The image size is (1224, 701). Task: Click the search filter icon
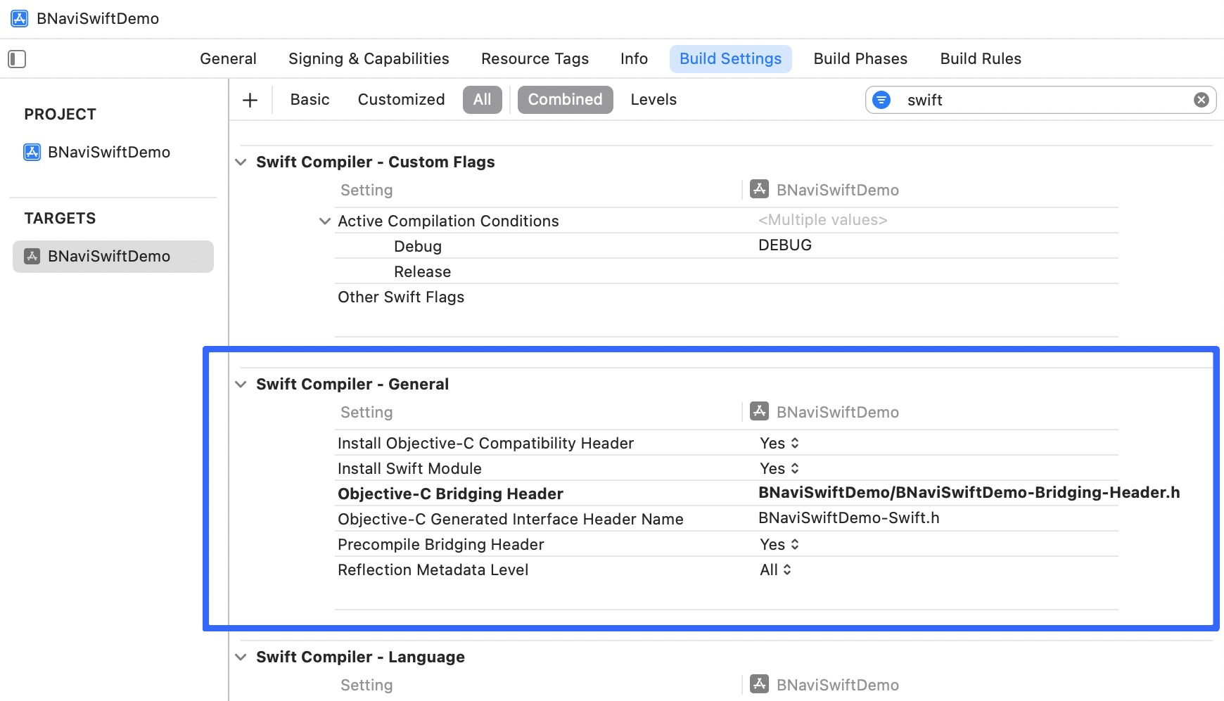tap(881, 100)
